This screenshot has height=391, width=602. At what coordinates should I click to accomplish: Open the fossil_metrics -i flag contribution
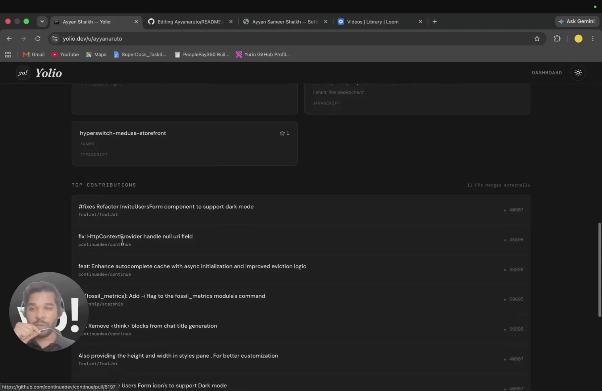(x=301, y=299)
